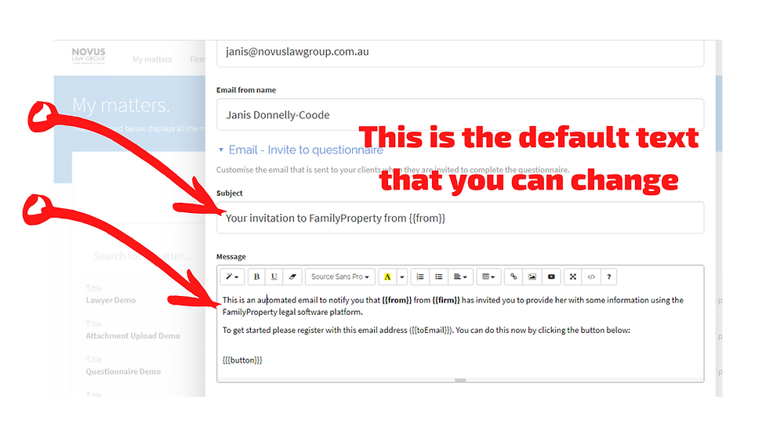The height and width of the screenshot is (441, 784).
Task: Open the Source Sans Pro font dropdown
Action: click(x=339, y=277)
